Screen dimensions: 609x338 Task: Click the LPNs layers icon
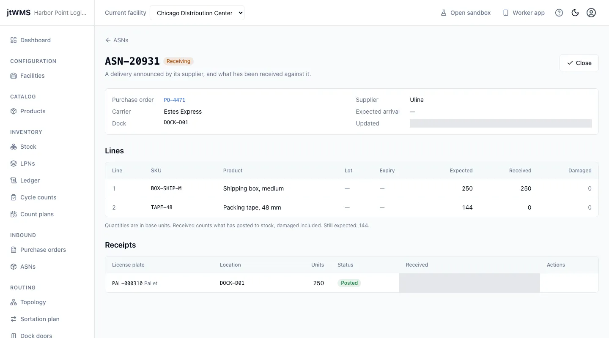click(x=14, y=164)
